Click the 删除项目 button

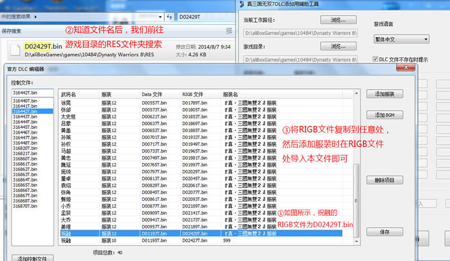click(384, 180)
